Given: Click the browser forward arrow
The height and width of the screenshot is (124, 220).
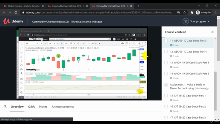Looking at the screenshot, I should point(10,12).
